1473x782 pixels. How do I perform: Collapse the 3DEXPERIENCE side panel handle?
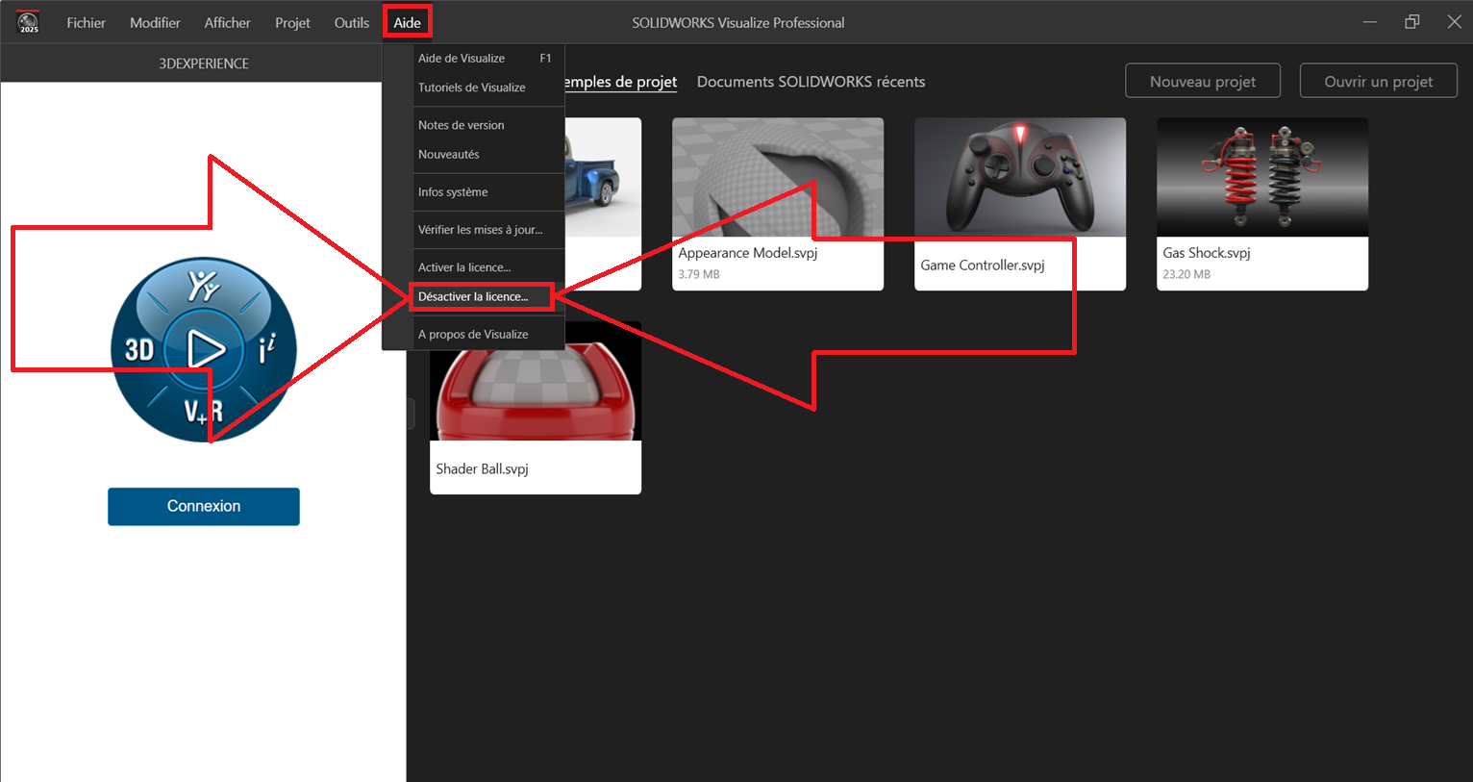411,414
